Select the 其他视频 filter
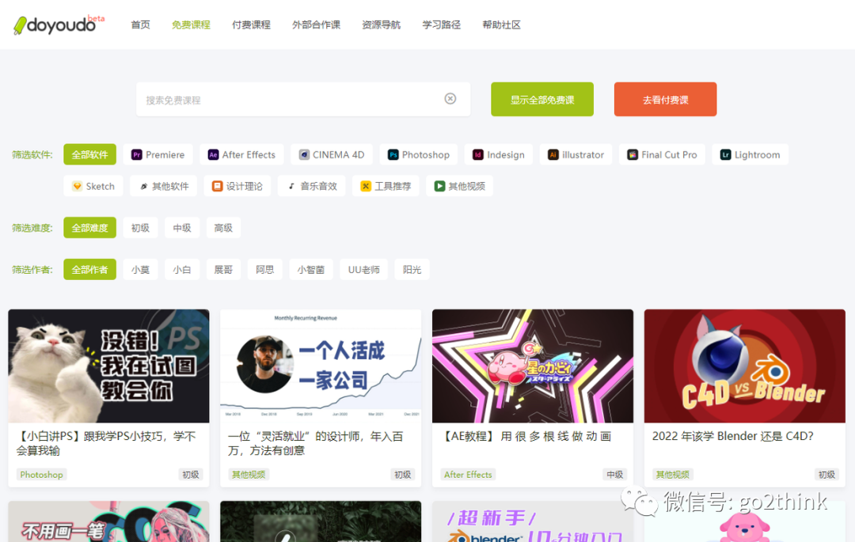 click(459, 185)
